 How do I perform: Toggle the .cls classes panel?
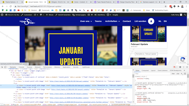pos(177,74)
